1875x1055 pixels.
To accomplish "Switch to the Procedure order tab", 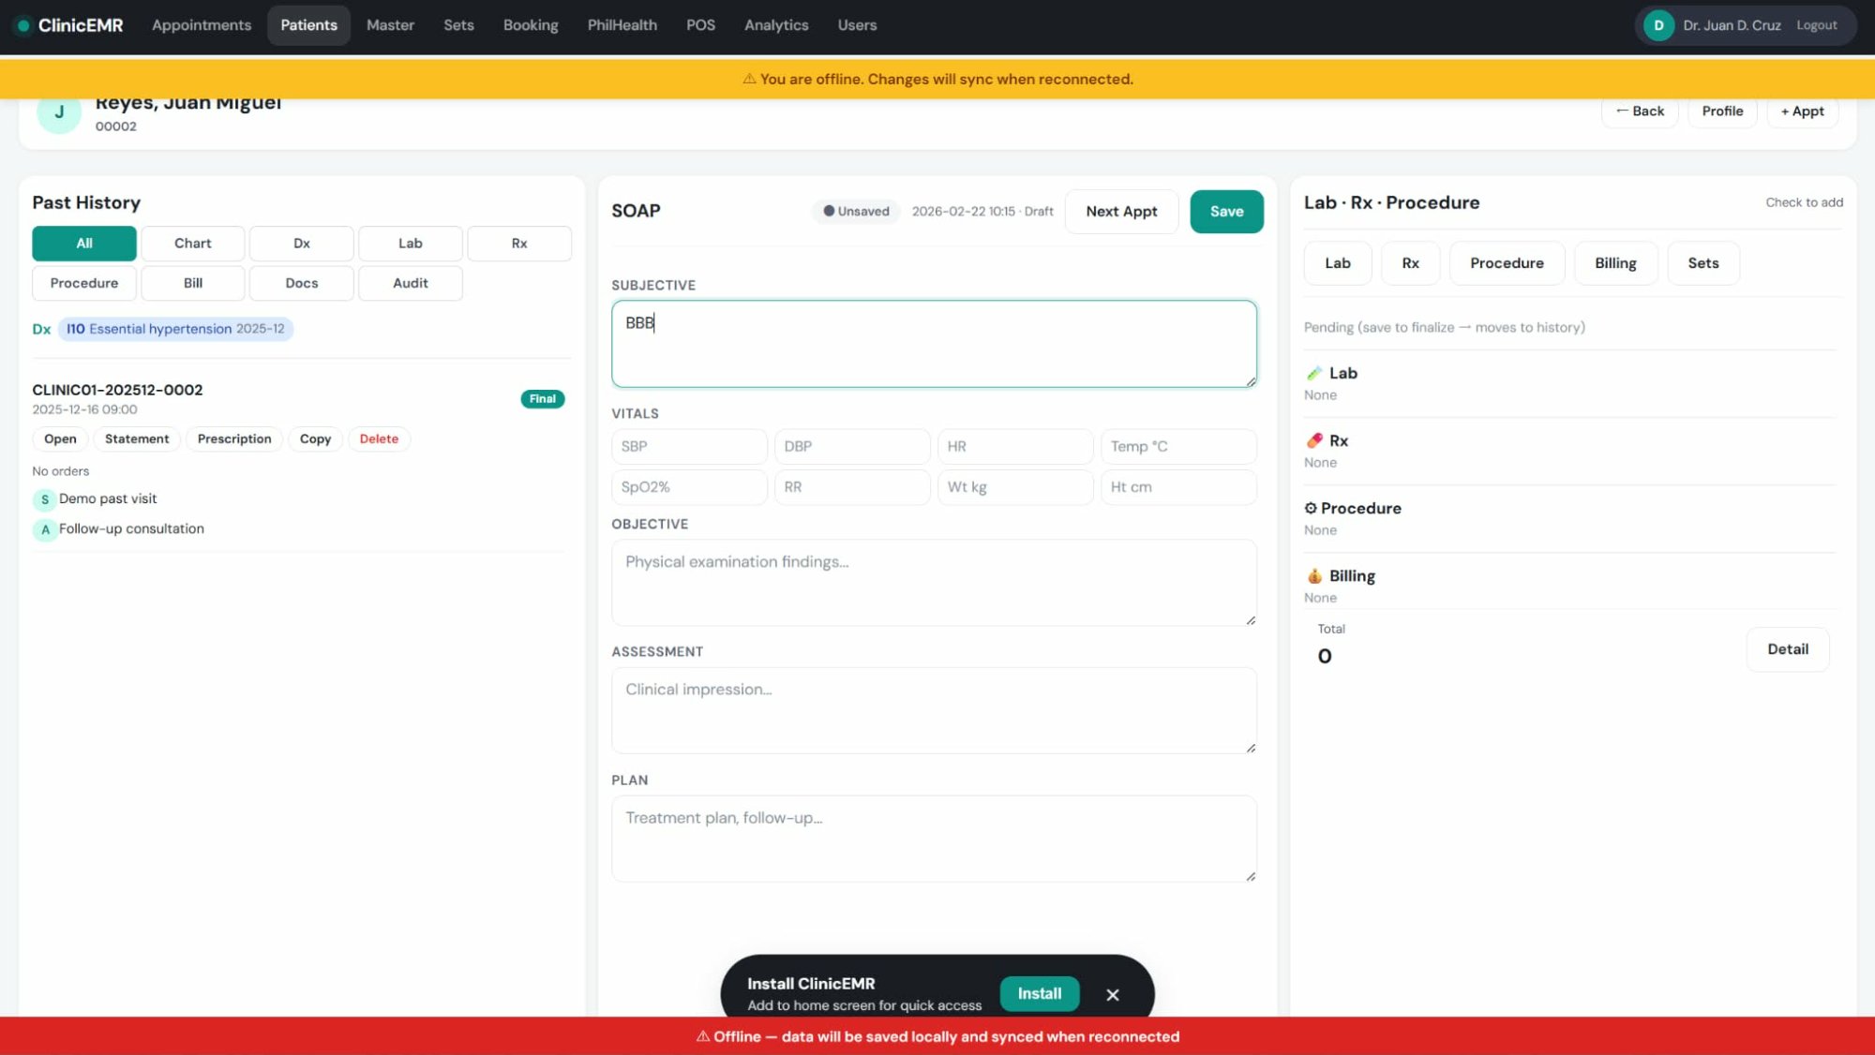I will coord(1506,263).
